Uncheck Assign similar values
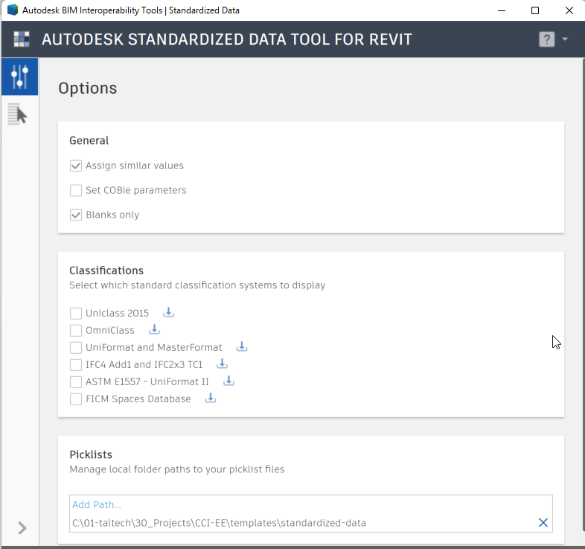The height and width of the screenshot is (549, 585). click(76, 166)
